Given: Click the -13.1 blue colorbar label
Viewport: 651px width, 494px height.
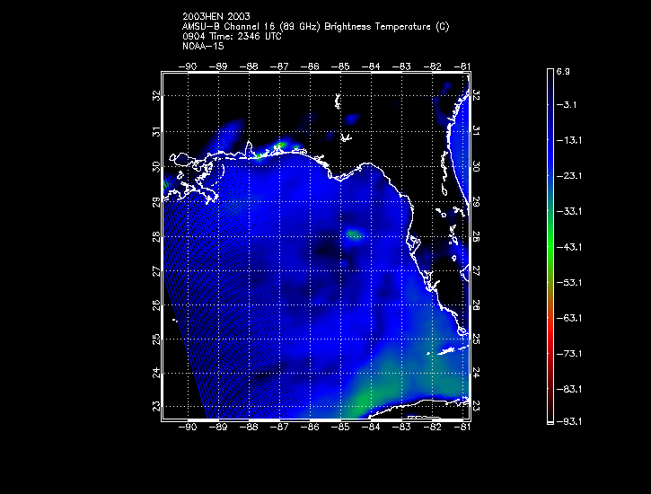Looking at the screenshot, I should 569,140.
